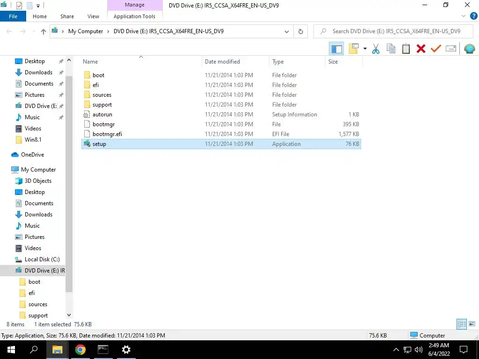Open Command Prompt from the taskbar
Screen dimensions: 479x359
tap(103, 350)
